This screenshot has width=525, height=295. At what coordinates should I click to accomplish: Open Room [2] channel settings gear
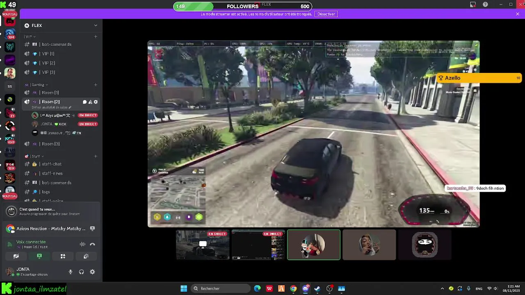click(96, 102)
